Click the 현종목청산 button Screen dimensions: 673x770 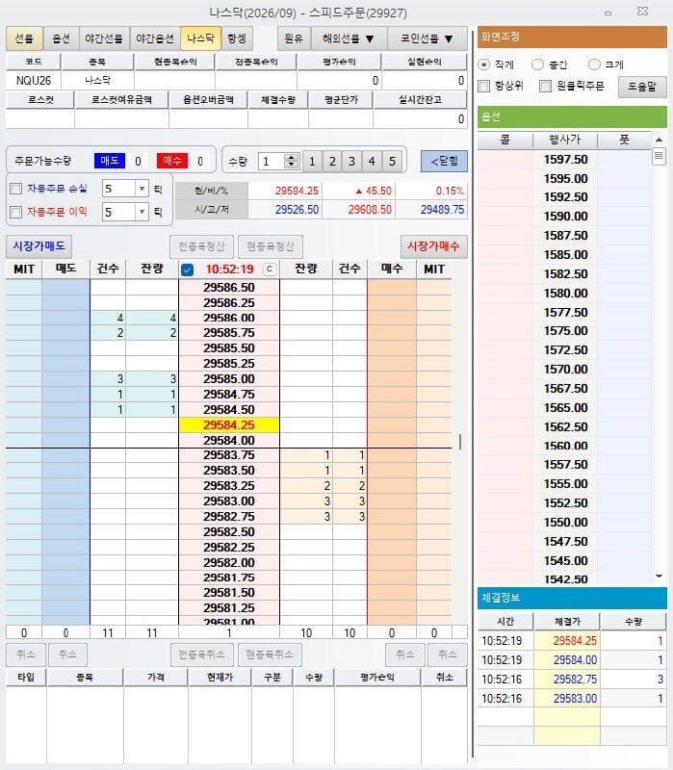[x=271, y=246]
